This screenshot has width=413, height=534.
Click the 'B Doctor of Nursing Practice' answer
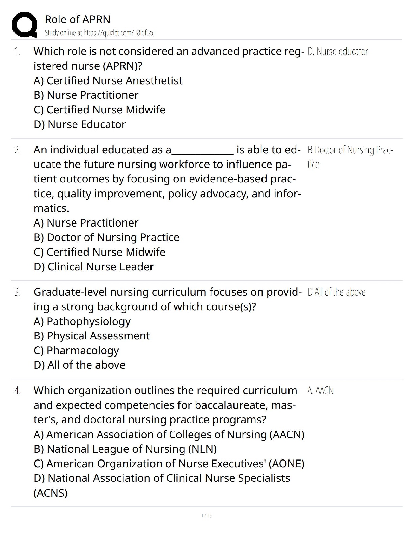(x=350, y=150)
